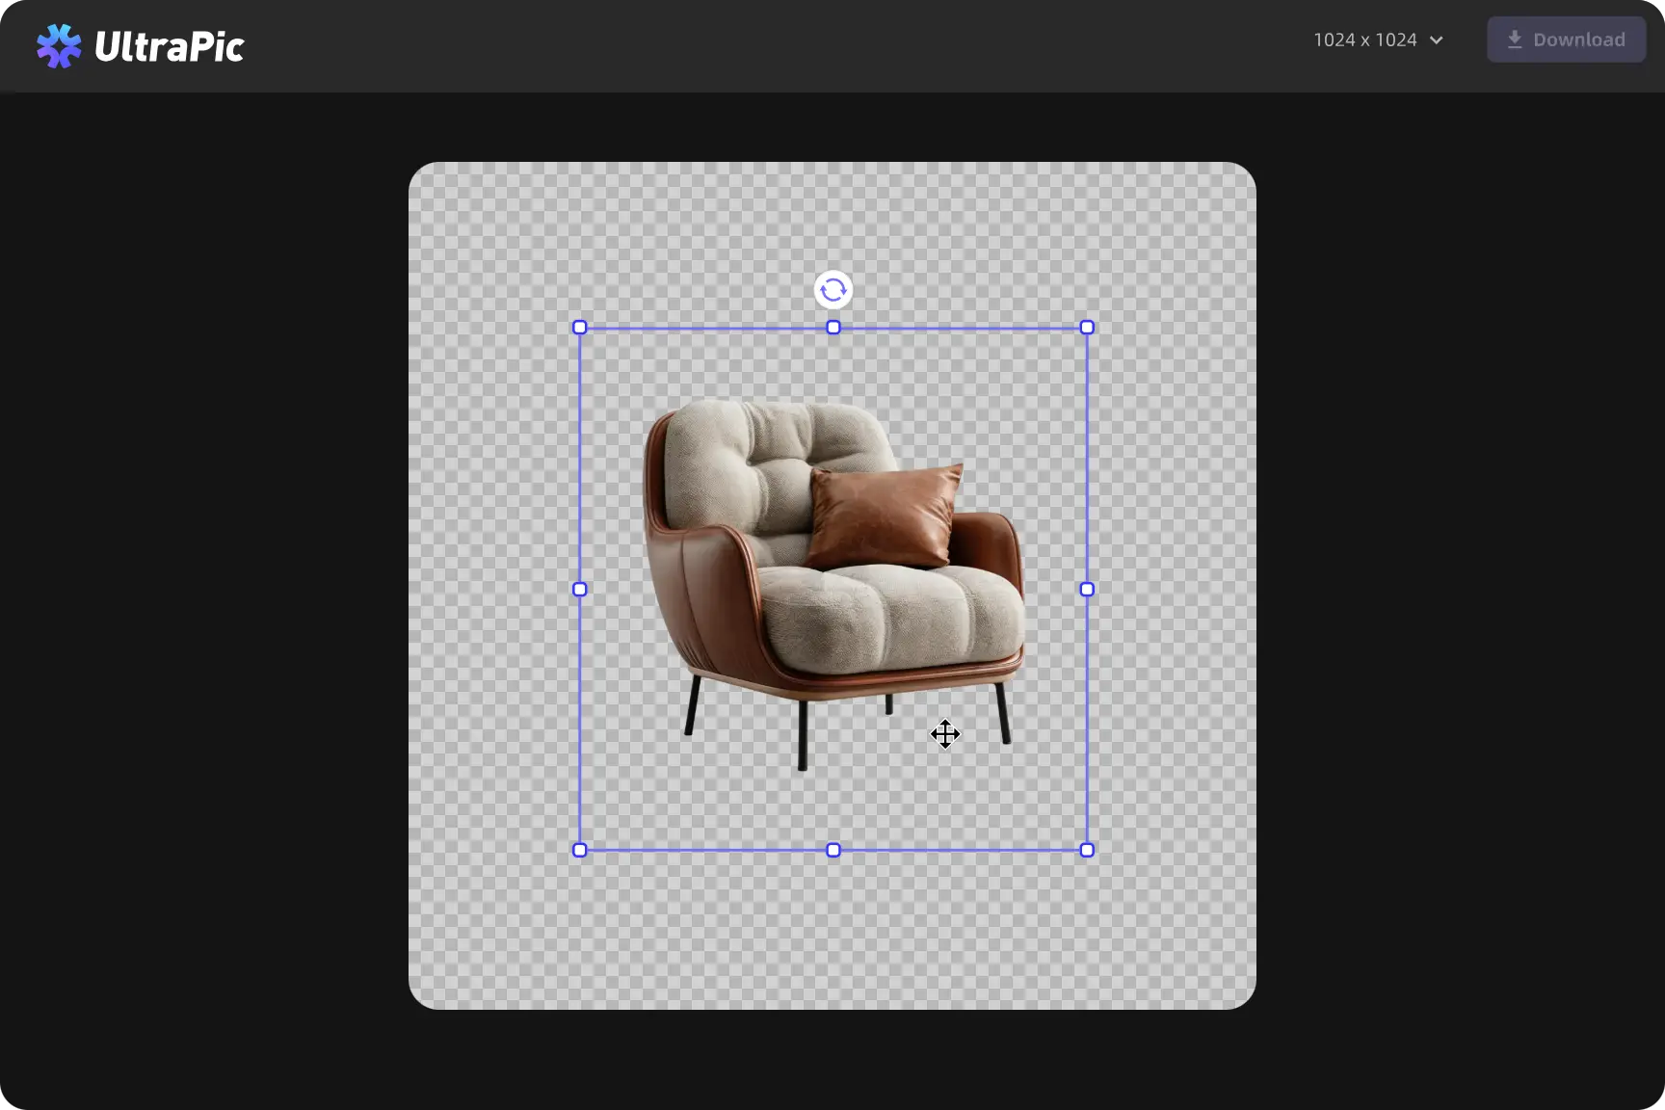
Task: Click the circular rotate handle above the selection
Action: (833, 289)
